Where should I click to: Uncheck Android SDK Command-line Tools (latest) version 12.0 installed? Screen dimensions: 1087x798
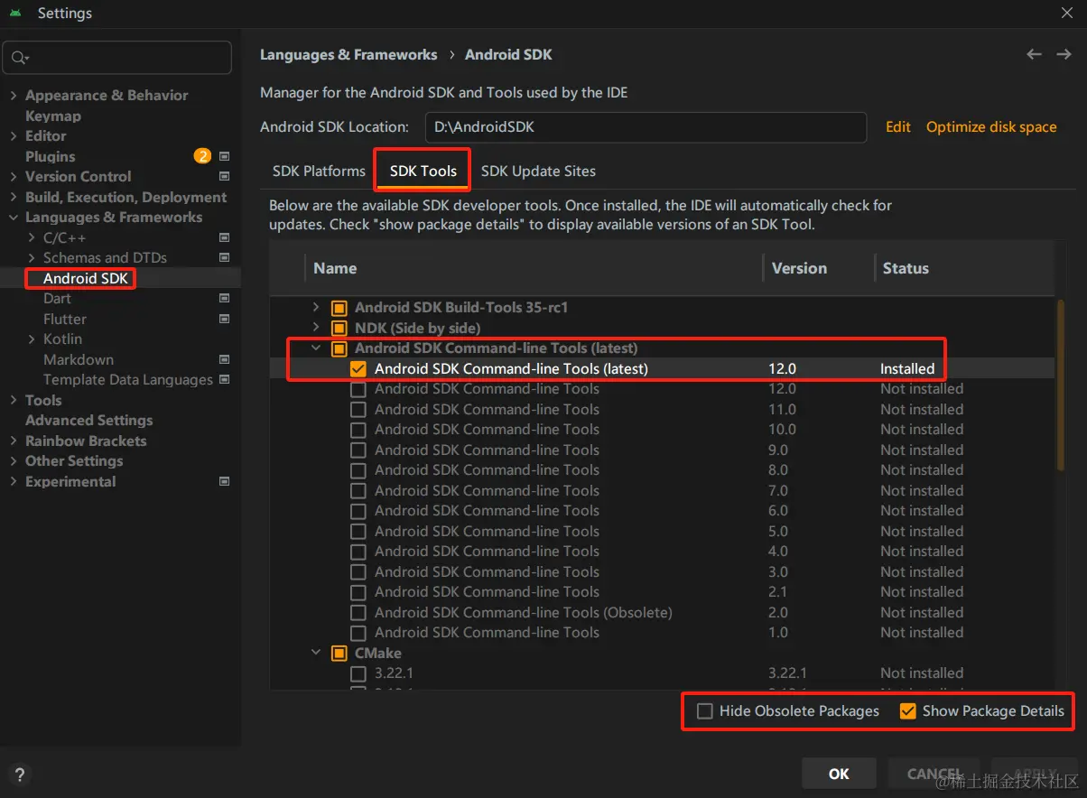358,368
